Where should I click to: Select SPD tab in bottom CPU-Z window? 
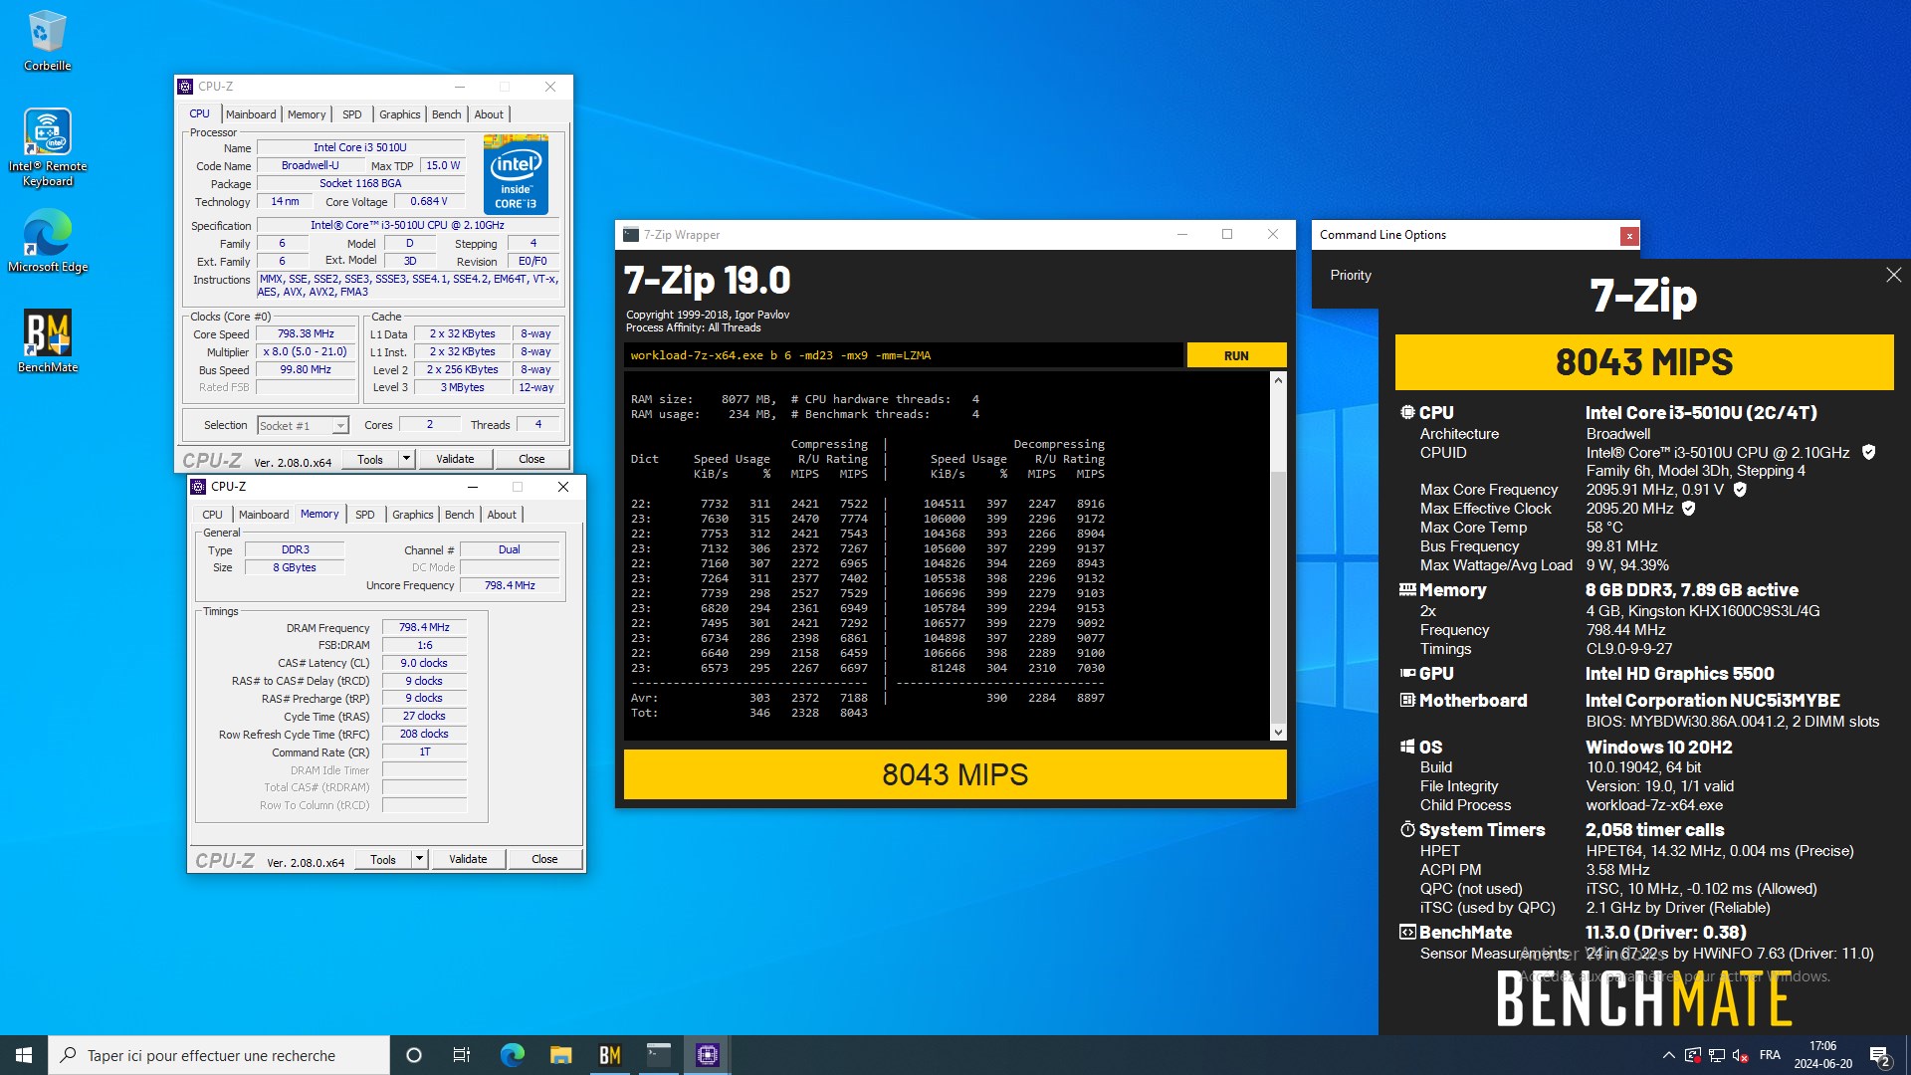(364, 515)
